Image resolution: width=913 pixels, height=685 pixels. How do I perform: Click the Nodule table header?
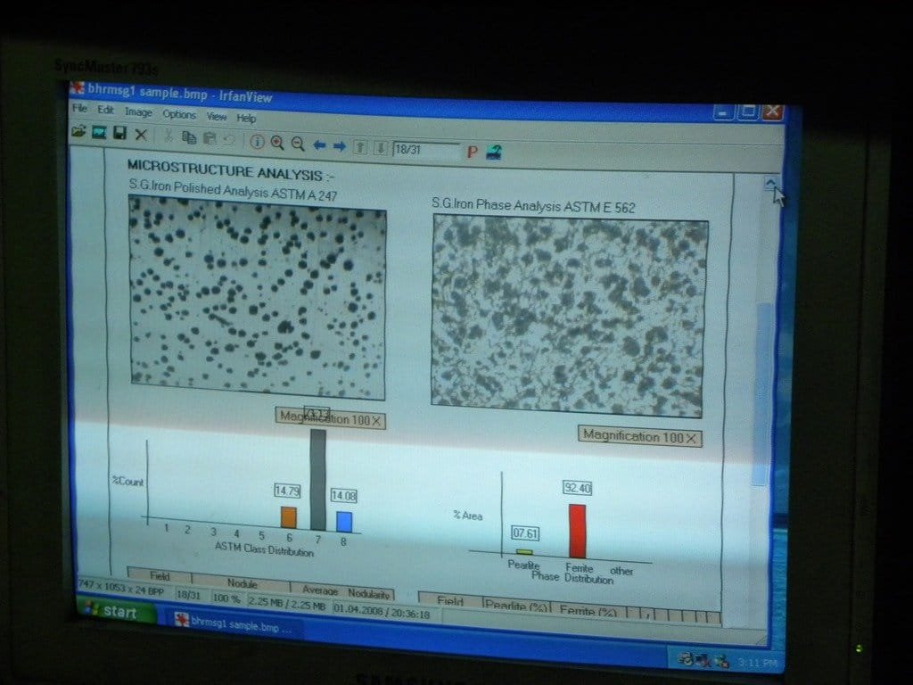click(x=242, y=582)
